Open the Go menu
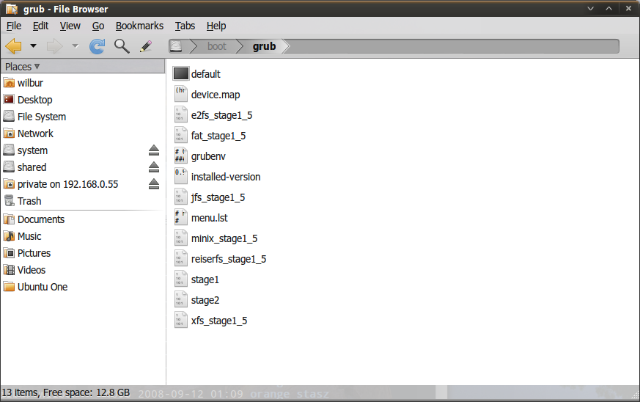This screenshot has width=640, height=402. (x=98, y=26)
